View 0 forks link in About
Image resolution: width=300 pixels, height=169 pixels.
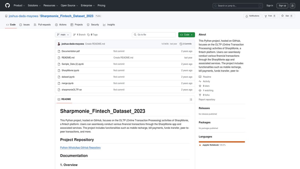[204, 95]
